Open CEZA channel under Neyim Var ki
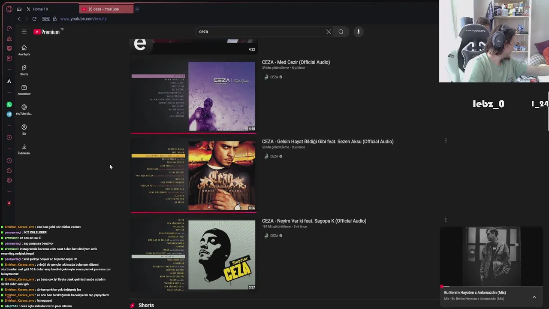Image resolution: width=549 pixels, height=309 pixels. pyautogui.click(x=274, y=236)
